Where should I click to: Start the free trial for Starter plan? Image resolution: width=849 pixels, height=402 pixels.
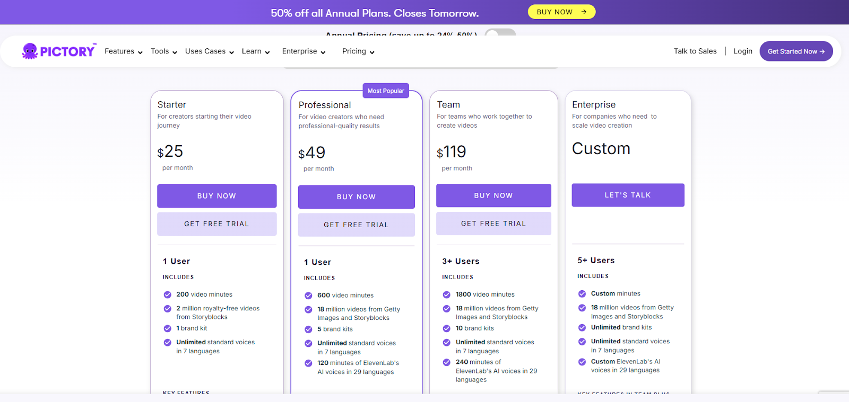pyautogui.click(x=216, y=224)
